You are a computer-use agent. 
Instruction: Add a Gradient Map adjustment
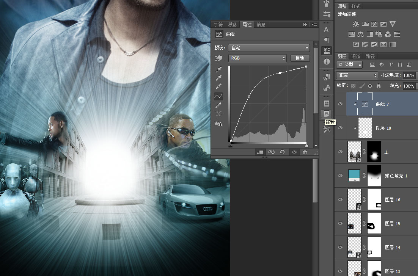pyautogui.click(x=393, y=44)
